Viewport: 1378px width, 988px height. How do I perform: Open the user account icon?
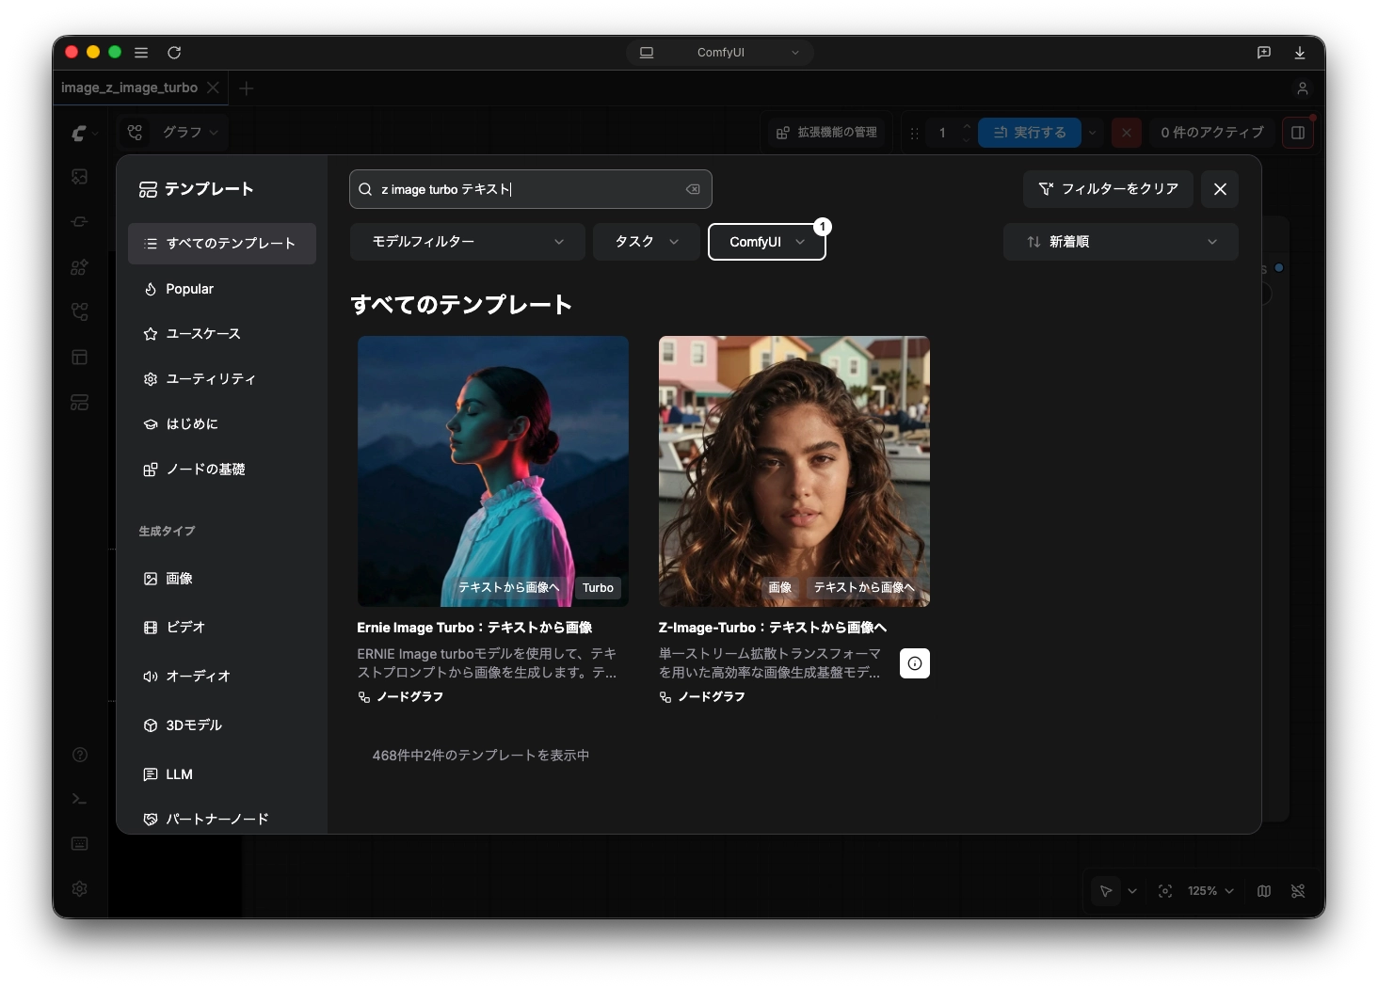coord(1303,88)
